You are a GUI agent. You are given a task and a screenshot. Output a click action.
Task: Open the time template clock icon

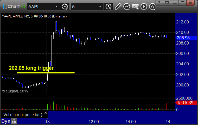(108, 7)
